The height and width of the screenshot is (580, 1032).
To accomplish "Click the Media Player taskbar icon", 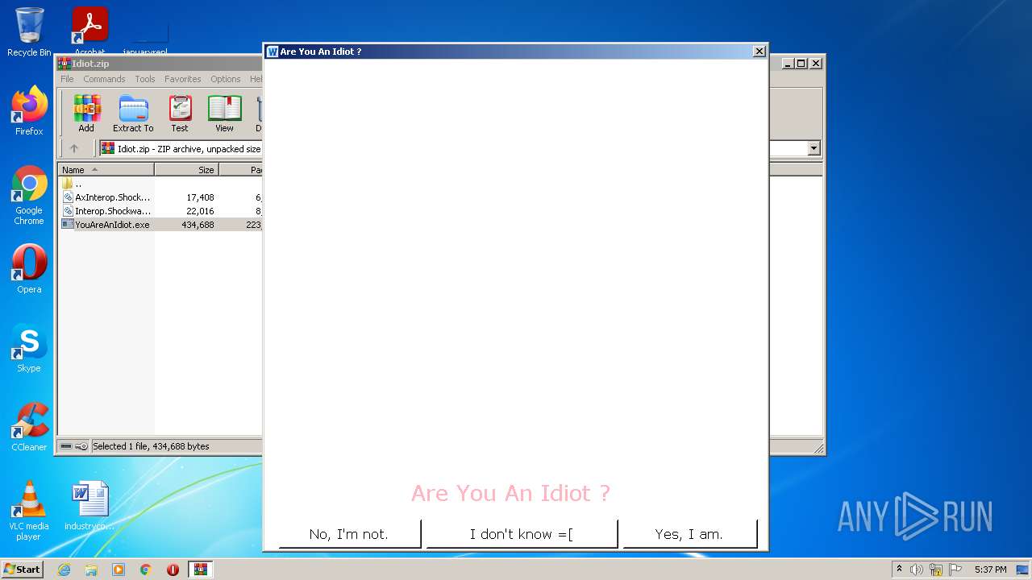I will tap(119, 570).
